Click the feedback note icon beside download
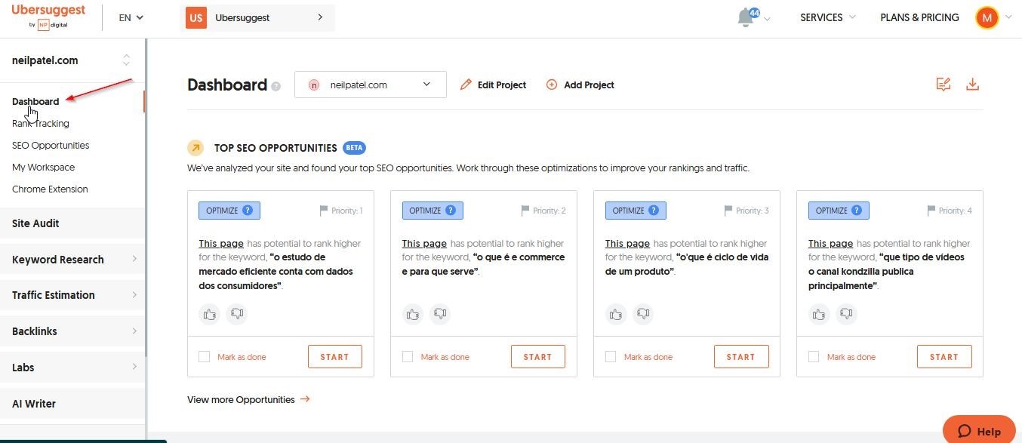This screenshot has height=443, width=1022. 943,85
